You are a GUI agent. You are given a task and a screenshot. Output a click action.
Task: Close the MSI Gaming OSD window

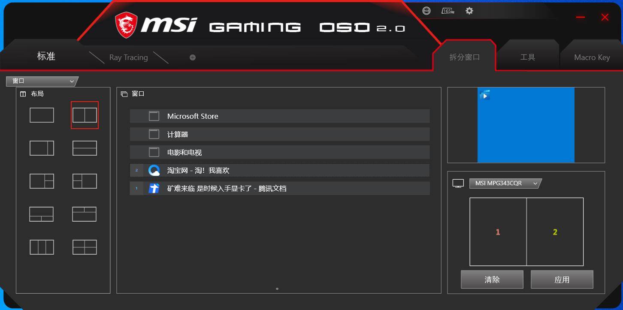click(x=605, y=17)
